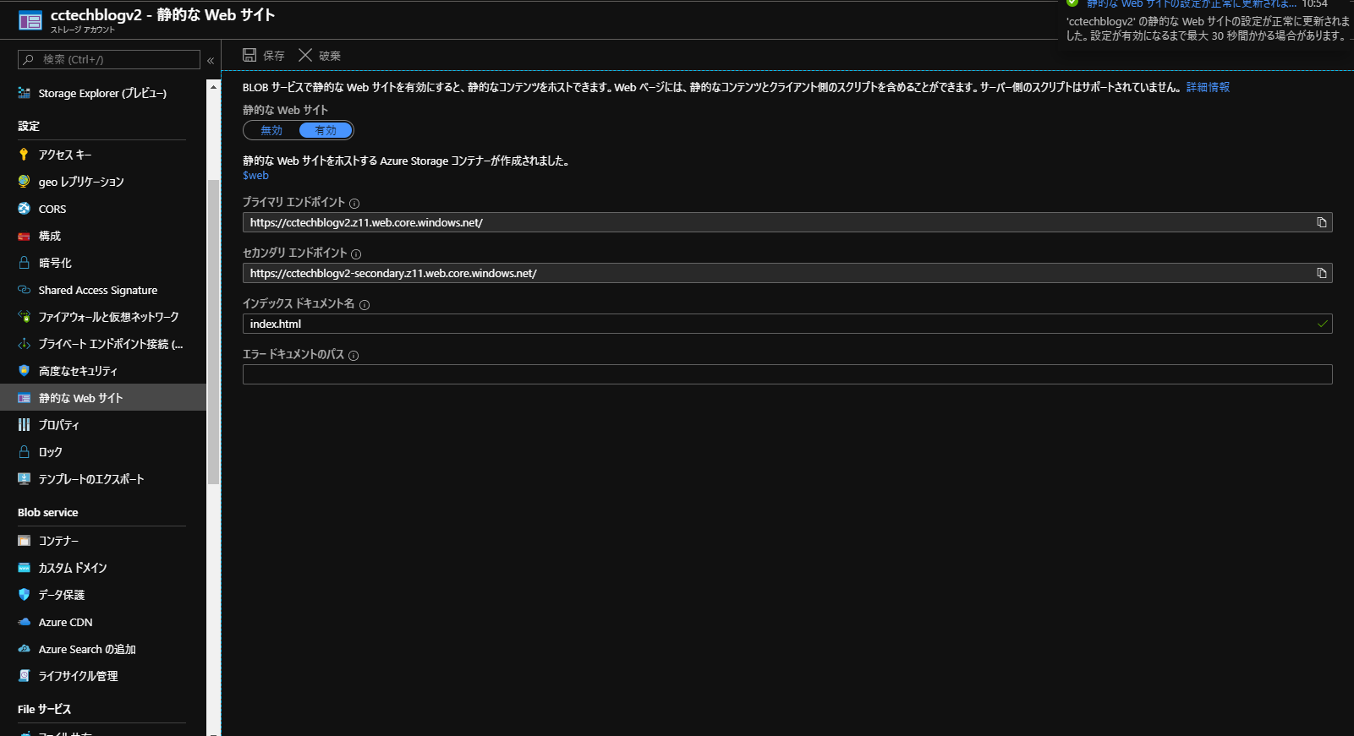Focus the sidebar search box
Image resolution: width=1354 pixels, height=736 pixels.
click(110, 60)
